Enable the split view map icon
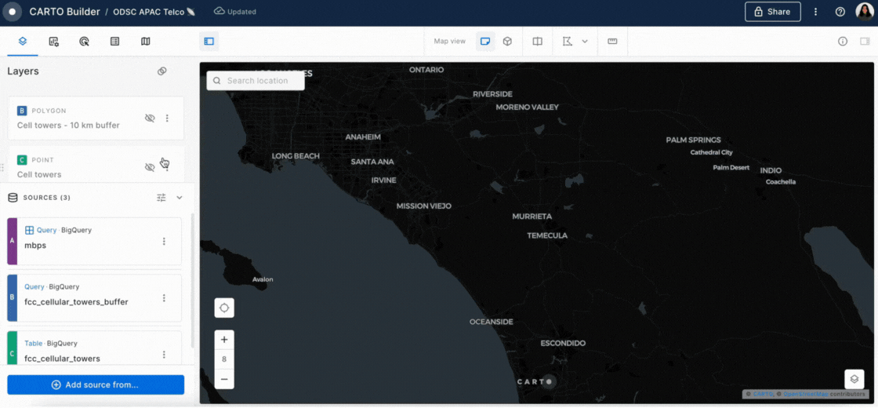 [538, 41]
